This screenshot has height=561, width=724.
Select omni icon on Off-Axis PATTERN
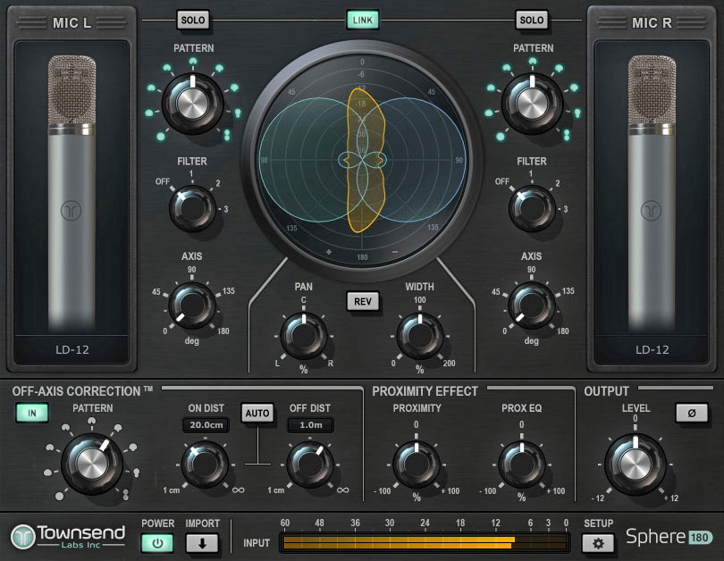(x=59, y=497)
